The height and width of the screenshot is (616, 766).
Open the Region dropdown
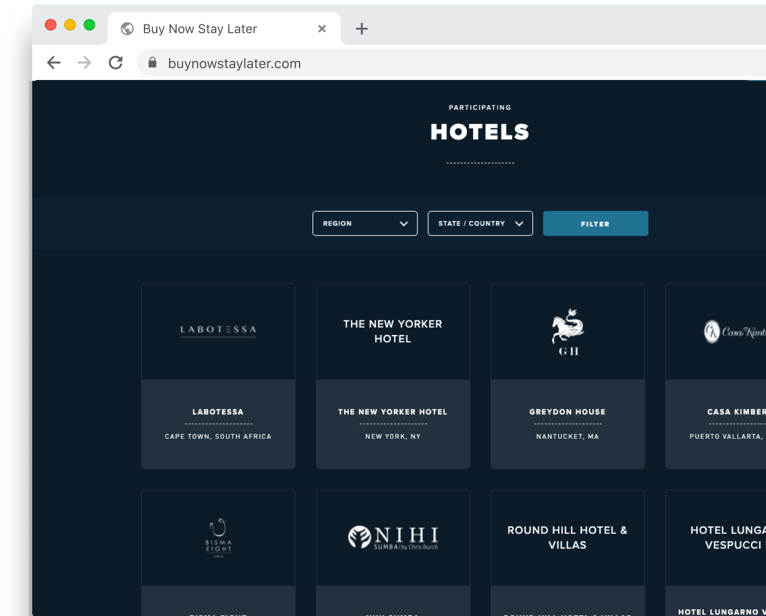coord(365,223)
